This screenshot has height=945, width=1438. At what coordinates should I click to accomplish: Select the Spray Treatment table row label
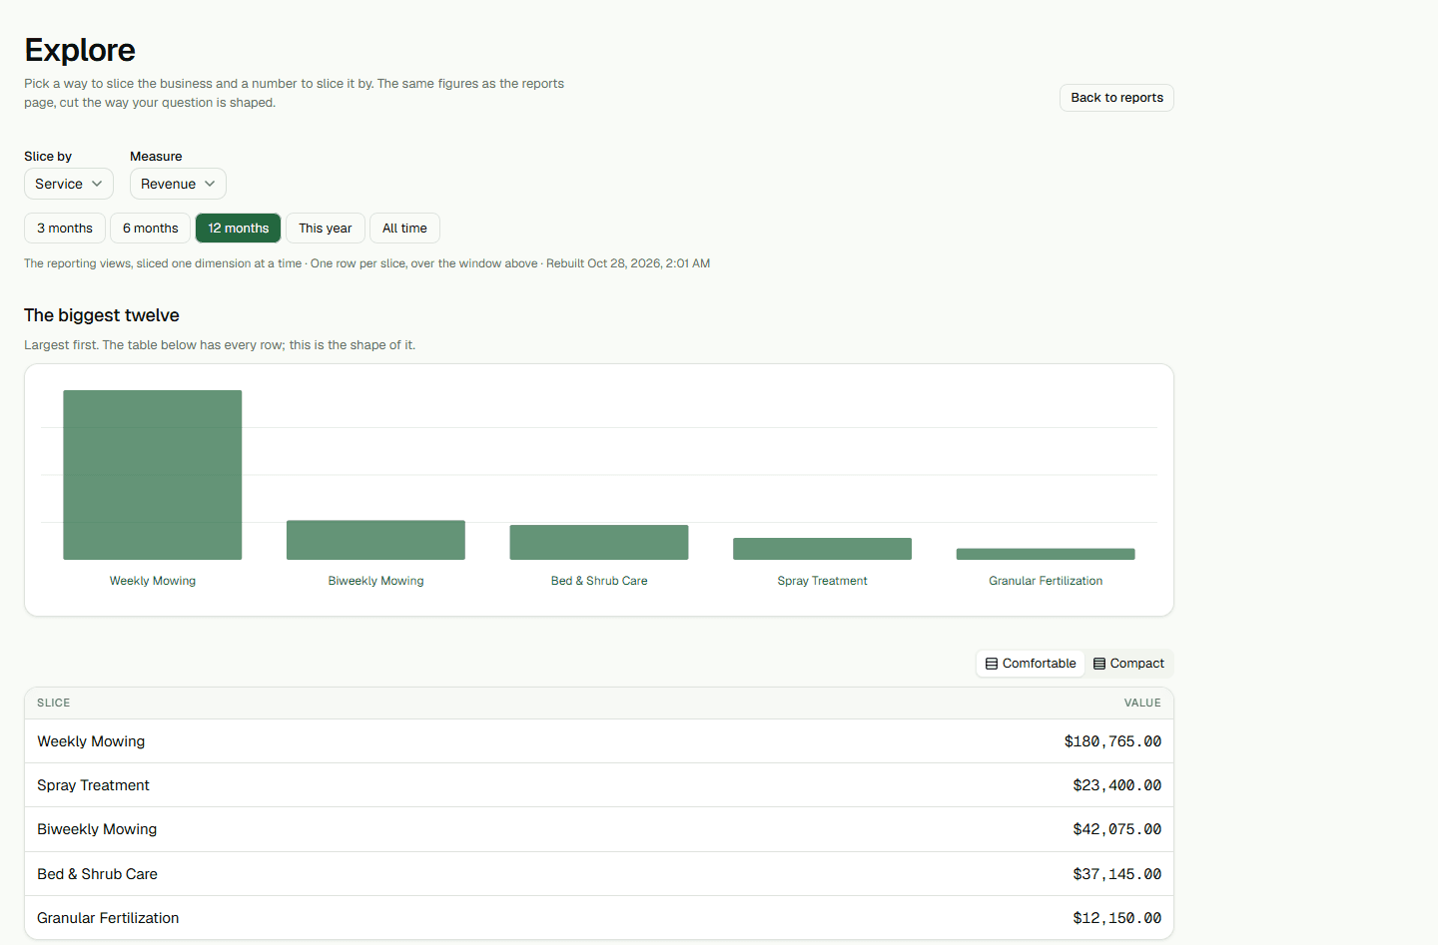(x=93, y=785)
